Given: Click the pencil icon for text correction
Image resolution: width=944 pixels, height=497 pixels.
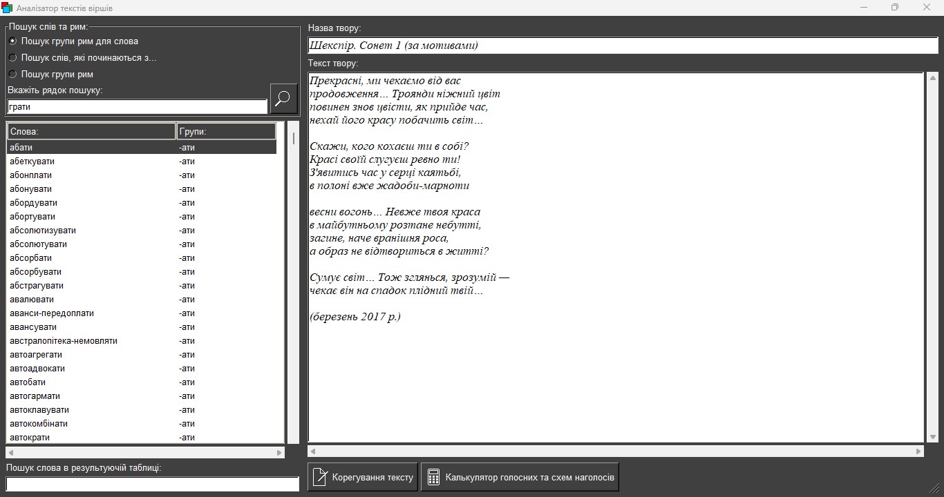Looking at the screenshot, I should [320, 477].
